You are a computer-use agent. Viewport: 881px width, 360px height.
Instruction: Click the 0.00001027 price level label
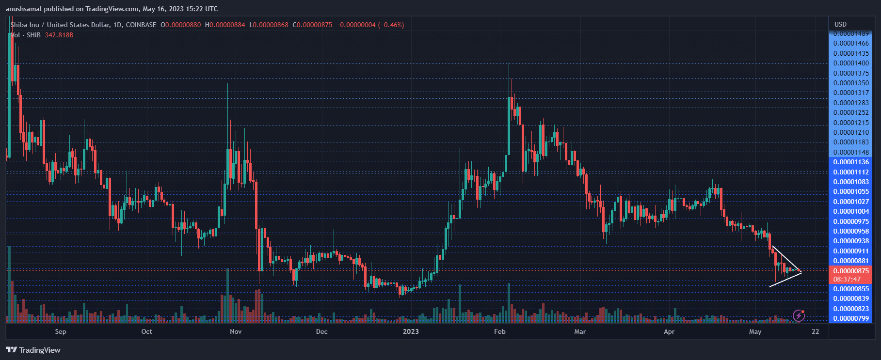[851, 202]
